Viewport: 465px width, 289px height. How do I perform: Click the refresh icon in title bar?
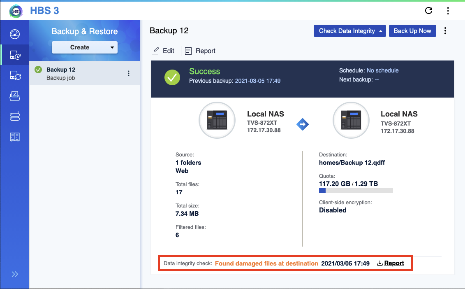[428, 11]
